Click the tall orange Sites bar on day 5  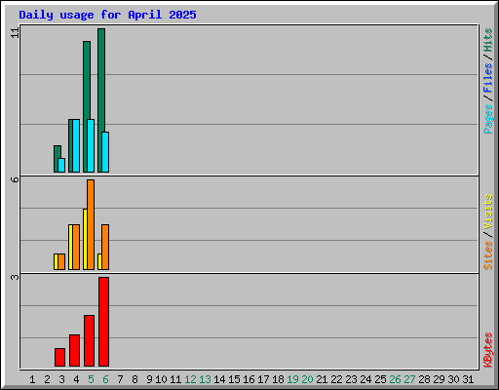click(91, 224)
